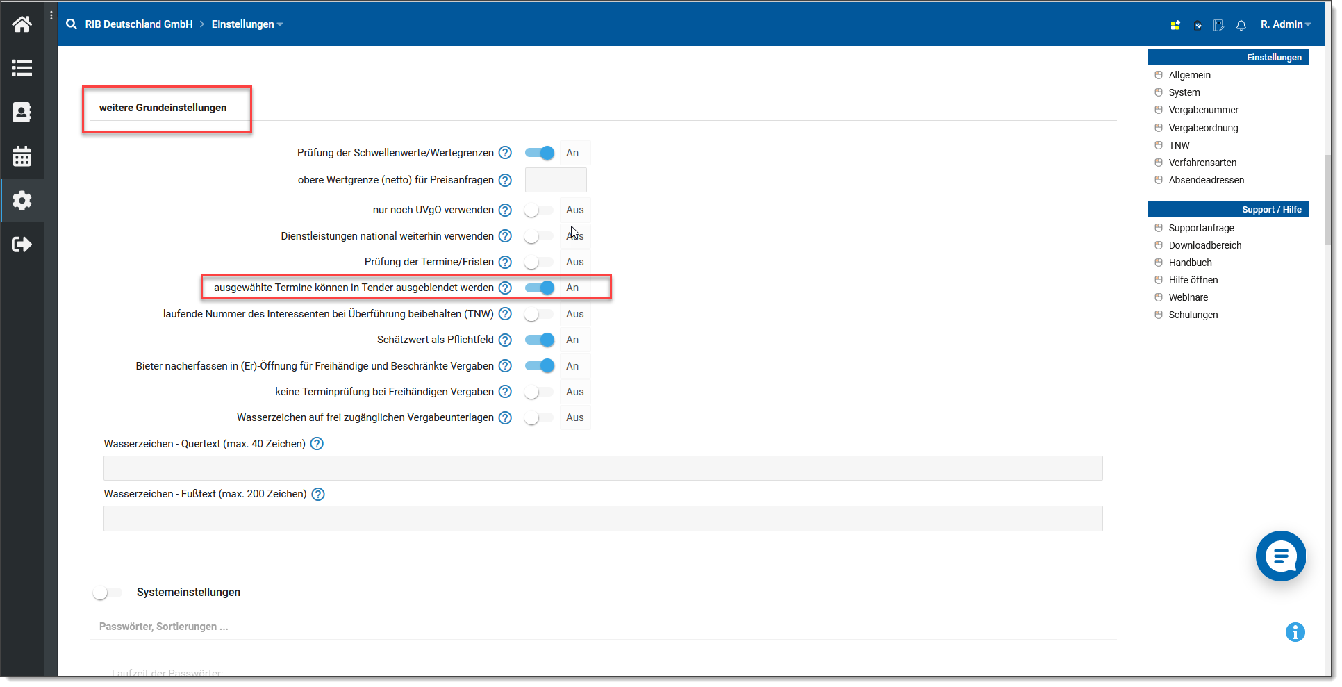This screenshot has width=1342, height=687.
Task: Open the Einstellungen breadcrumb dropdown
Action: (247, 24)
